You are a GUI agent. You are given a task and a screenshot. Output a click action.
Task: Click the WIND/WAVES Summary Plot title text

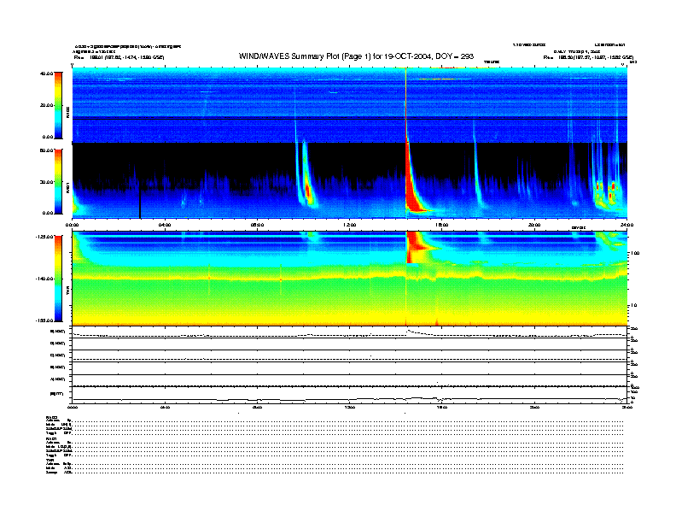(356, 56)
